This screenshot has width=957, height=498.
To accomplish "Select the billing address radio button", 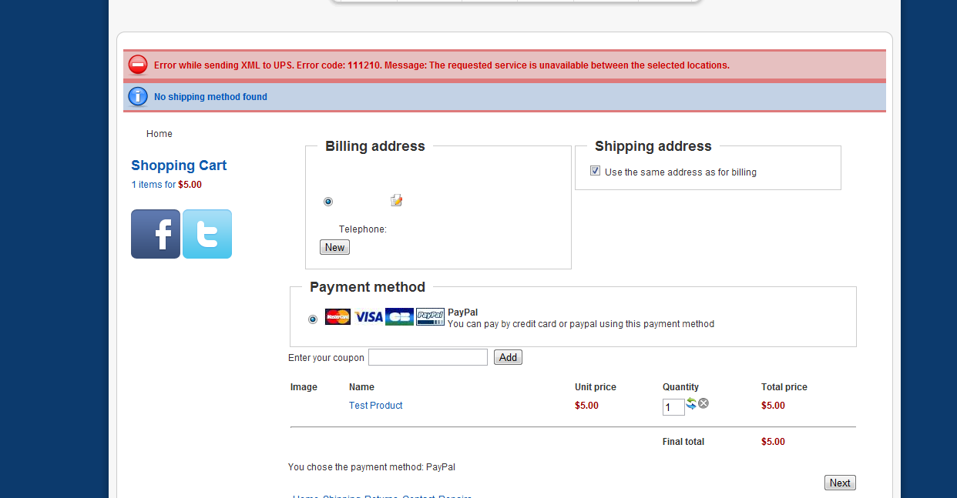I will coord(328,202).
